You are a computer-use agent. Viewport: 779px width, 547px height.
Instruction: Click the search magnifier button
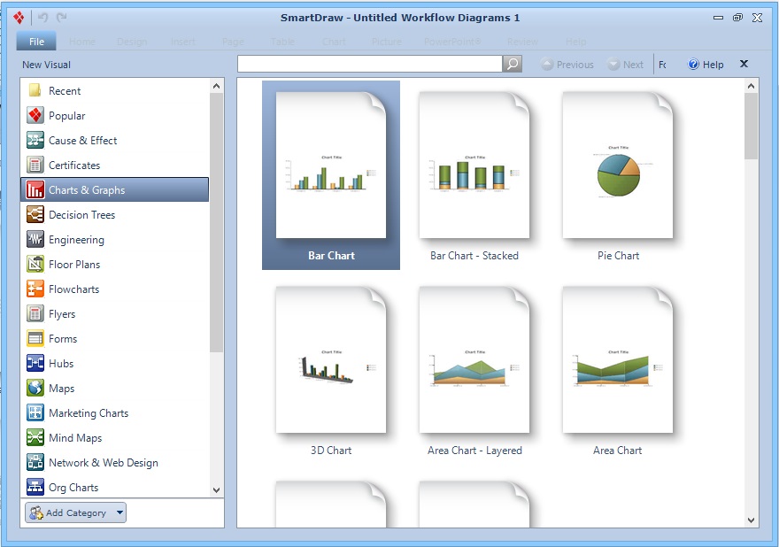click(513, 65)
